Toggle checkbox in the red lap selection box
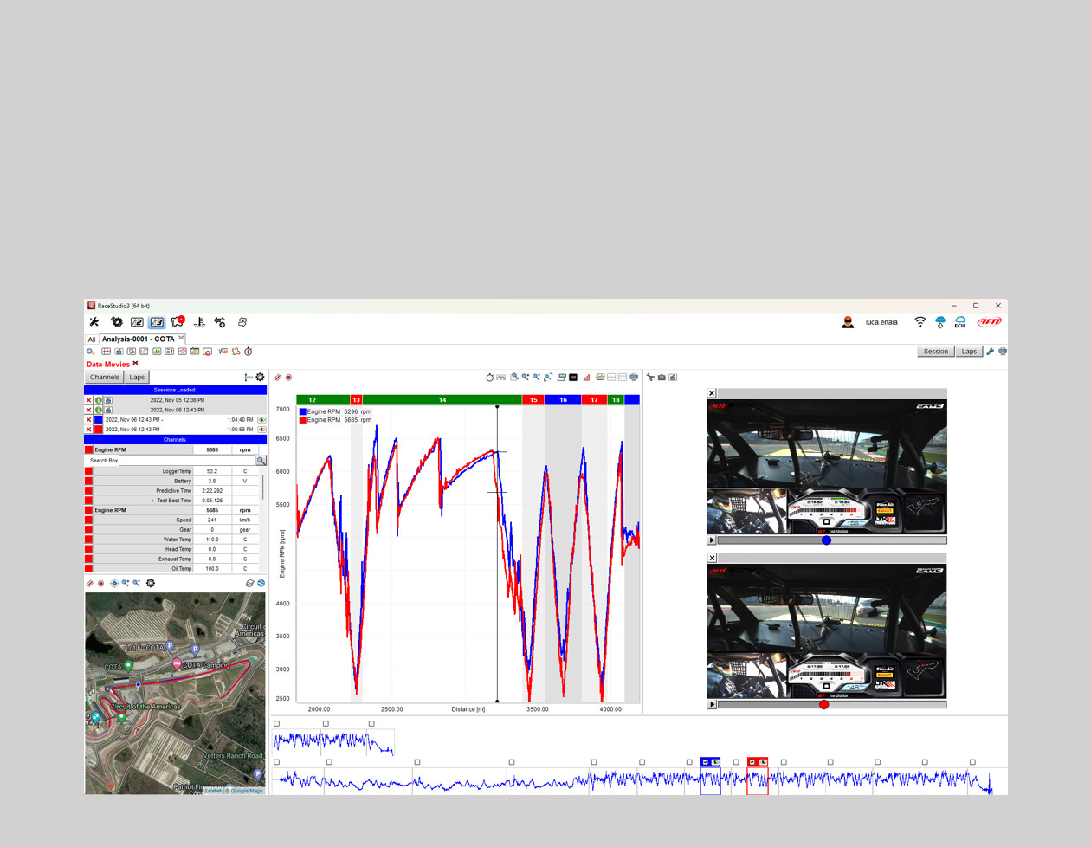Image resolution: width=1091 pixels, height=847 pixels. pos(752,762)
